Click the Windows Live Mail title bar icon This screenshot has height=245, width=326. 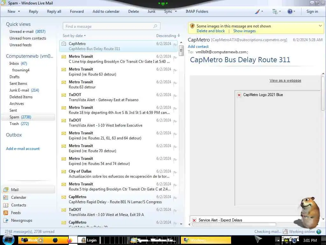click(x=3, y=3)
